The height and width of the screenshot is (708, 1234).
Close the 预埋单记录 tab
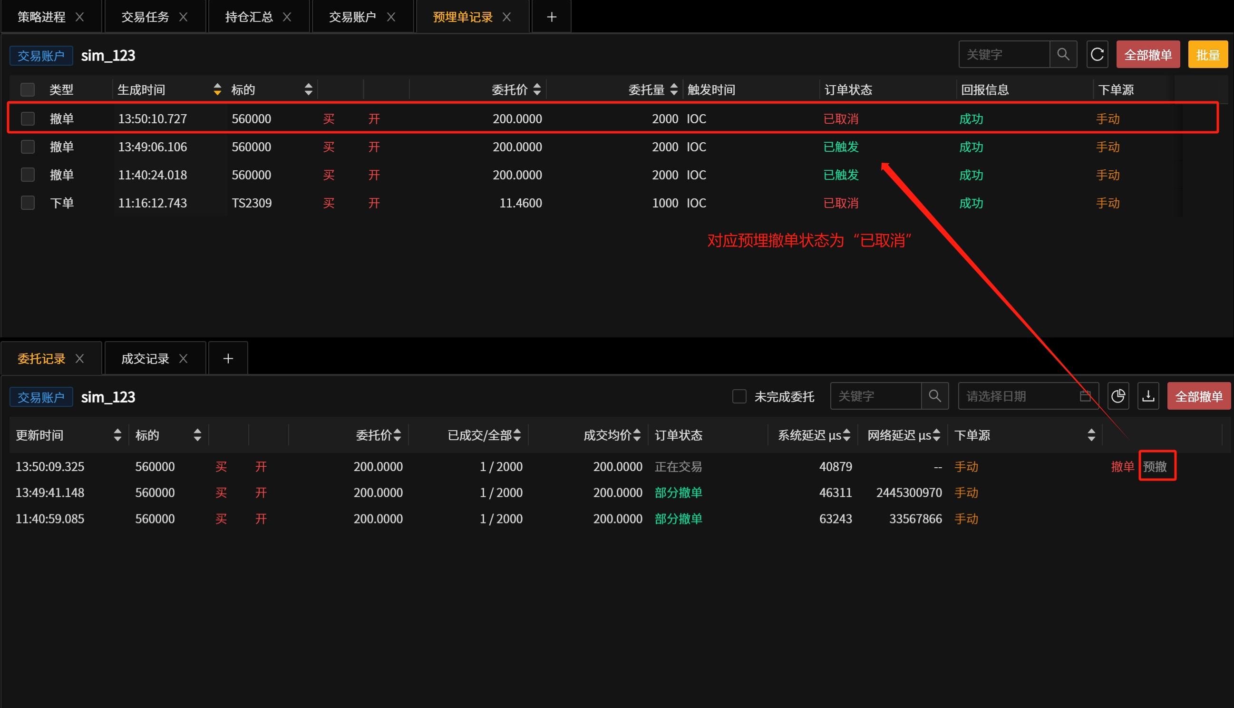pyautogui.click(x=507, y=17)
